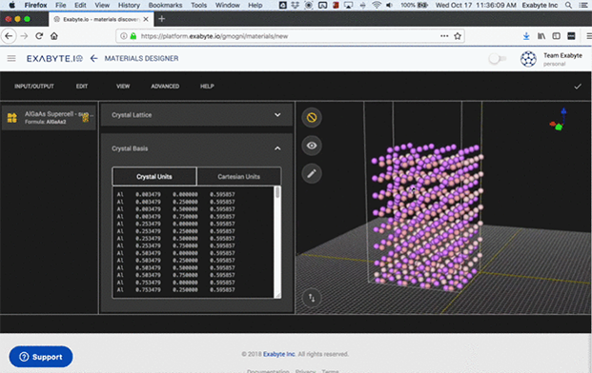Click the disable-interaction circle icon in viewer

[312, 118]
